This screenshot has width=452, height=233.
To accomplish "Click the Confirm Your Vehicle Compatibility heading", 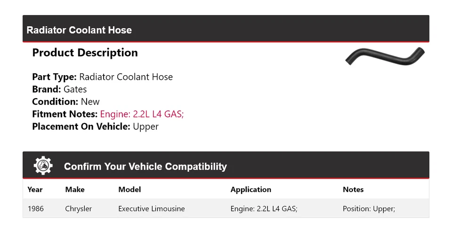I will point(145,166).
